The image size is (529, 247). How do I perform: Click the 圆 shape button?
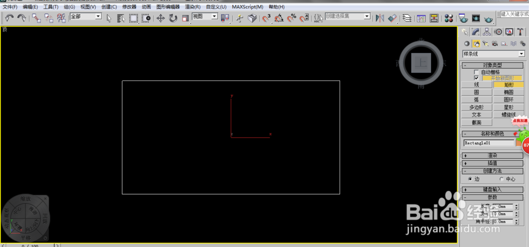477,92
